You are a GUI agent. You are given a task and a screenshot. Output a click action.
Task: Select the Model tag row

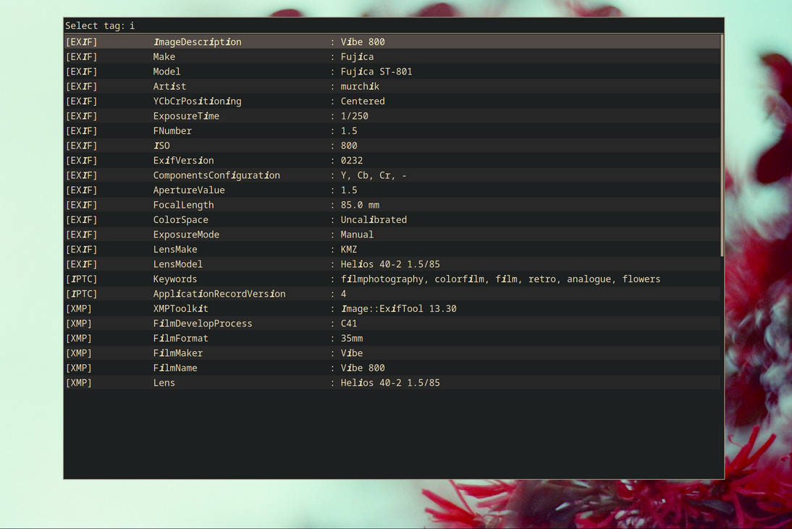[x=392, y=72]
